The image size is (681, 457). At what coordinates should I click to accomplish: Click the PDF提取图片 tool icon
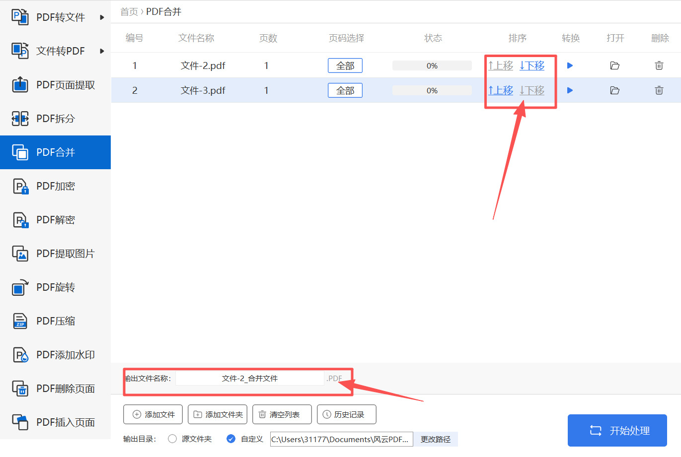[20, 253]
